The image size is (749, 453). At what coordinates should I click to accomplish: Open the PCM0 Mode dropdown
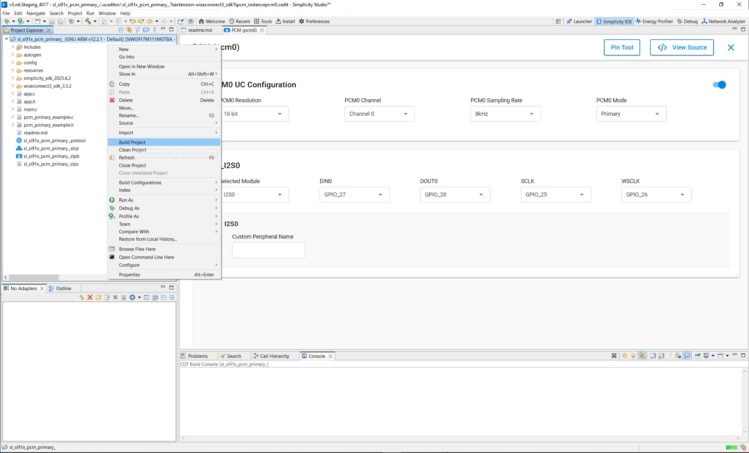(631, 114)
